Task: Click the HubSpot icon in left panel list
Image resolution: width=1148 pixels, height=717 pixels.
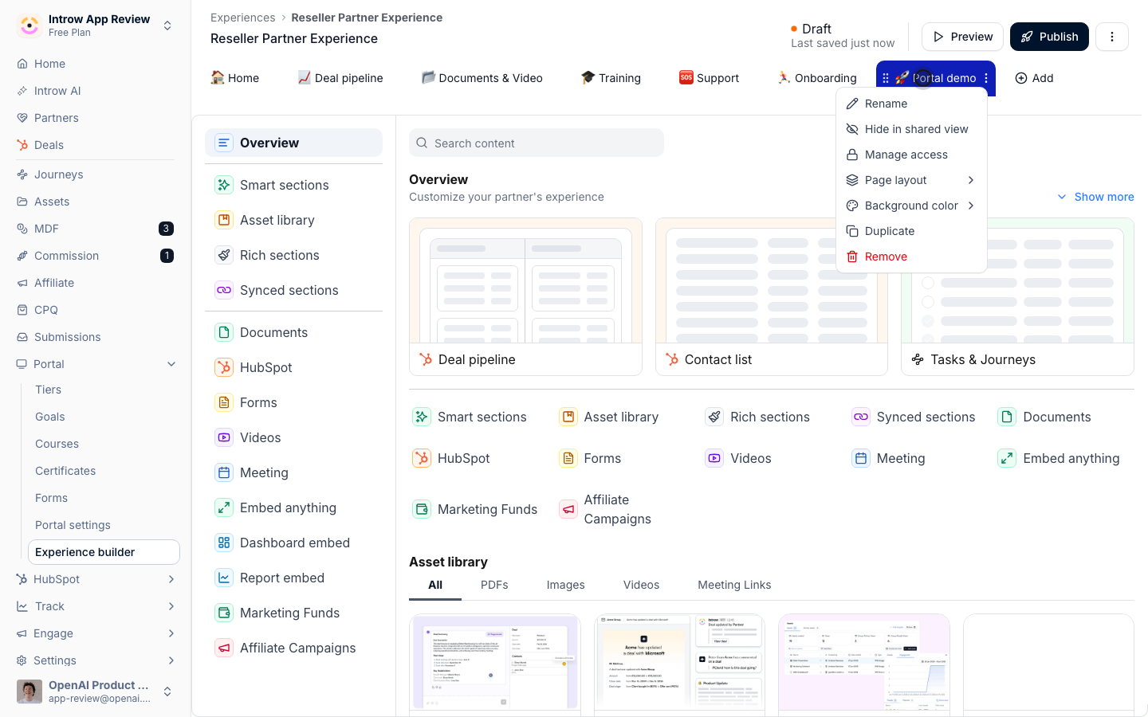Action: (224, 367)
